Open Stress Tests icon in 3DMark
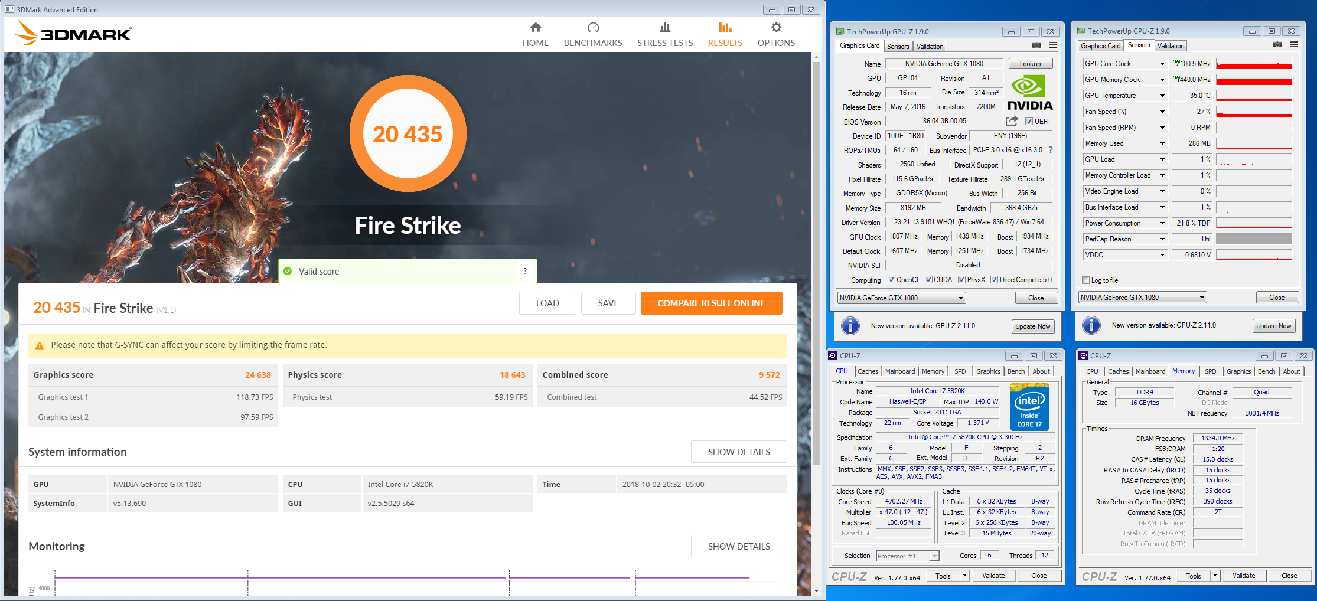The height and width of the screenshot is (601, 1317). pyautogui.click(x=665, y=27)
